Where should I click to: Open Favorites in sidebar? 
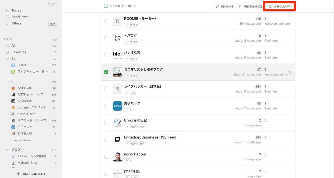tap(19, 52)
